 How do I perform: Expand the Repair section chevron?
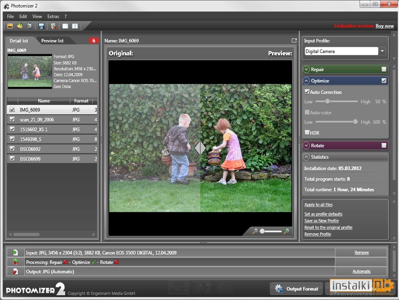point(306,70)
